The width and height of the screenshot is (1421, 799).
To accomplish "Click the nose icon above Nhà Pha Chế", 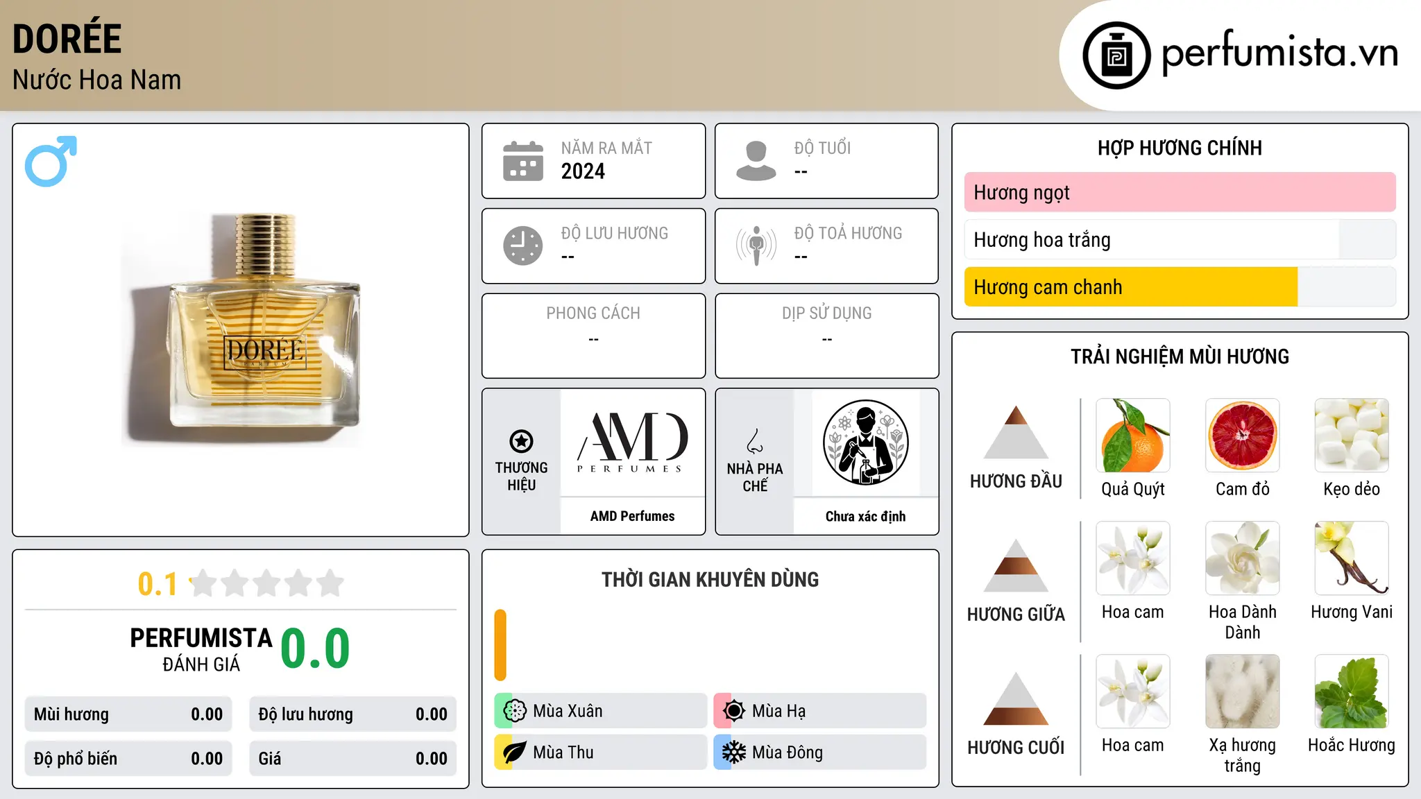I will coord(755,441).
